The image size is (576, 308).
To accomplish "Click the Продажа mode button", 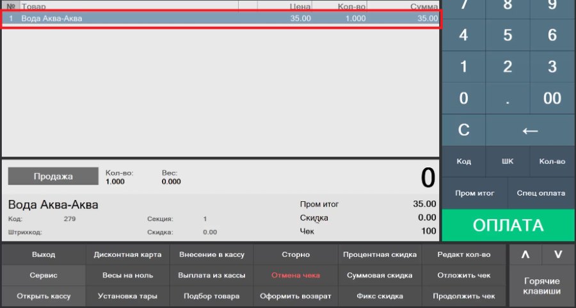I will 53,176.
